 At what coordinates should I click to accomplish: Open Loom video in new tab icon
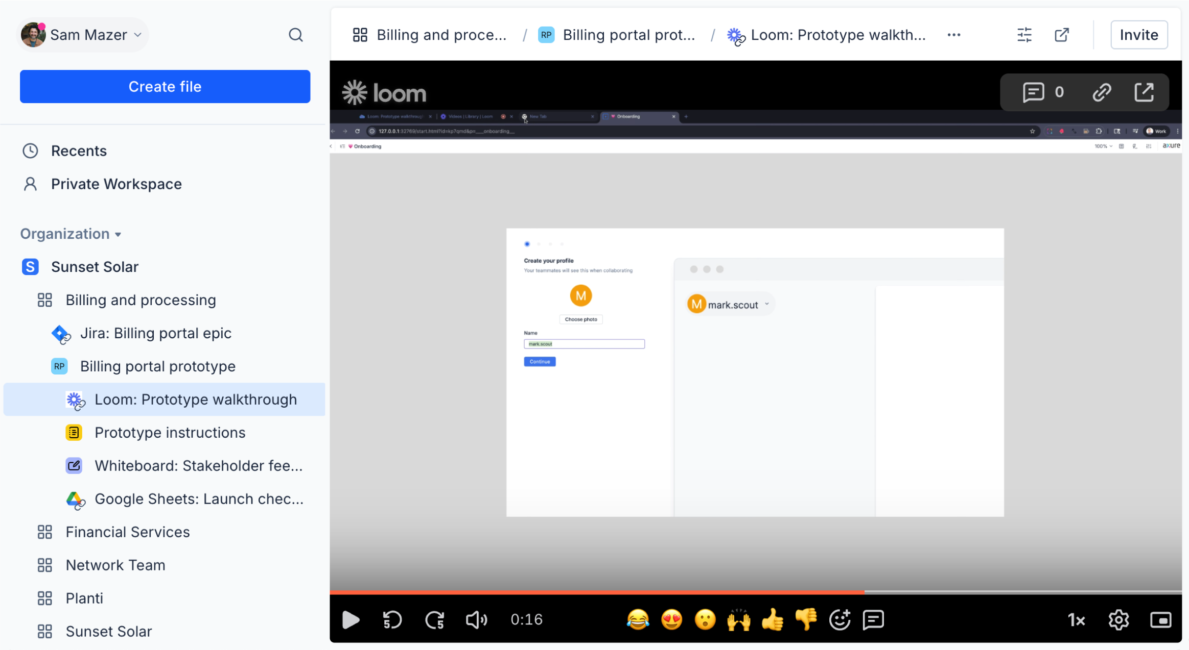(1144, 92)
